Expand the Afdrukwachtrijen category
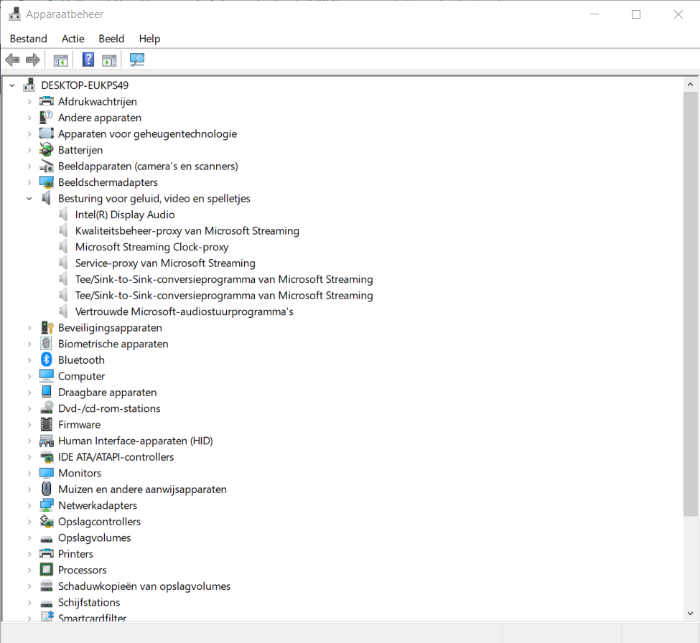 click(x=29, y=102)
